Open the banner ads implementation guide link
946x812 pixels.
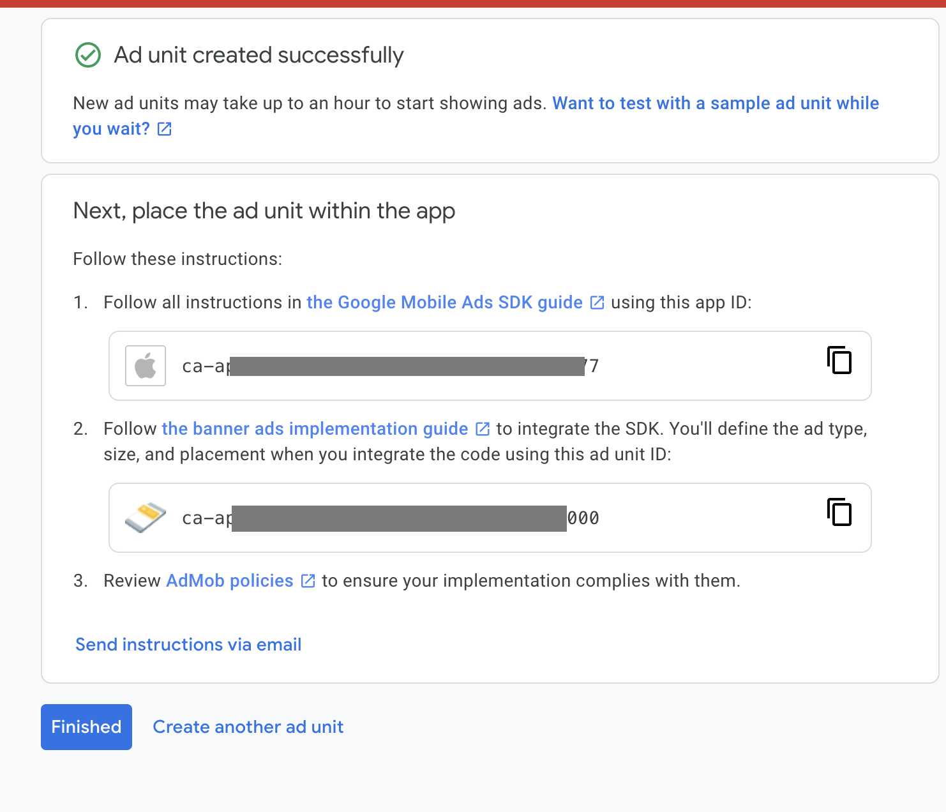315,429
